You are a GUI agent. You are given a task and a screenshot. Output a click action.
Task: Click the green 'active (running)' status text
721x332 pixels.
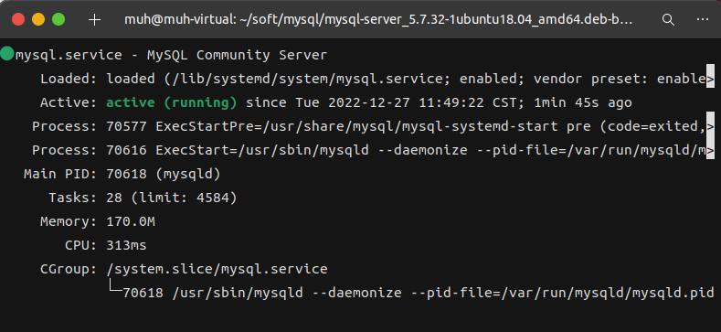[172, 102]
